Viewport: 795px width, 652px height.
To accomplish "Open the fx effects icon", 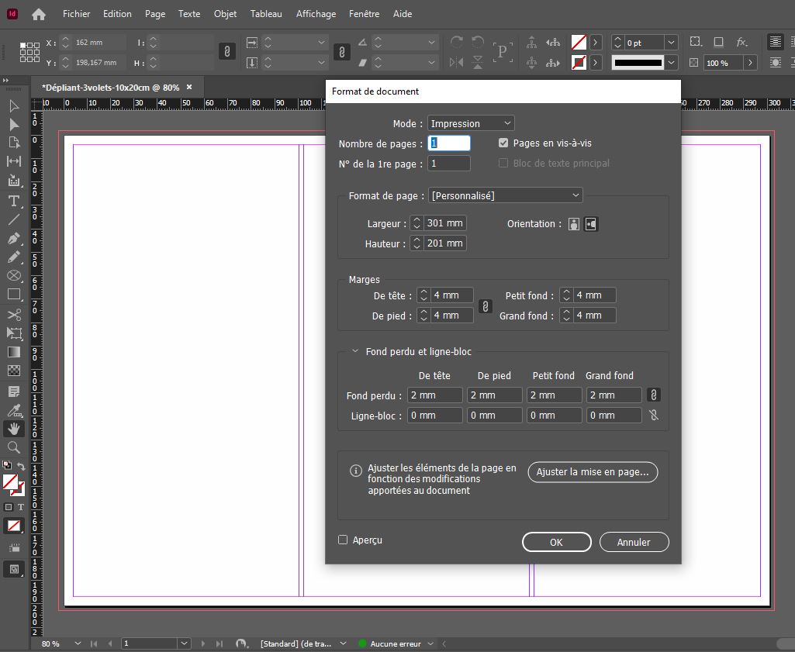I will tap(742, 42).
